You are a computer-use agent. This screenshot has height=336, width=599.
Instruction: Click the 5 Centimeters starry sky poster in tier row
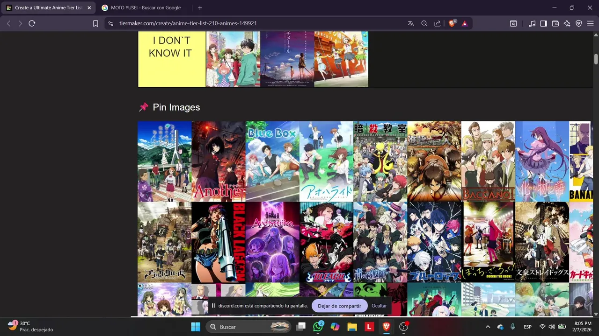[287, 59]
